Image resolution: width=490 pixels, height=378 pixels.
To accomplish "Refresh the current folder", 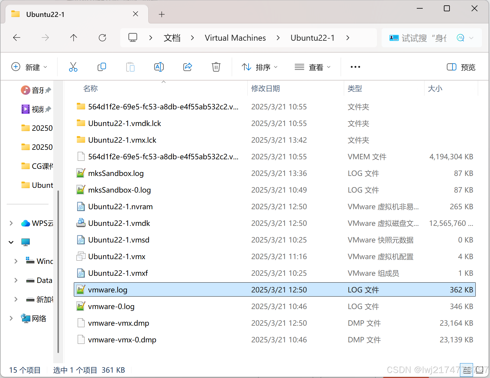I will point(102,38).
